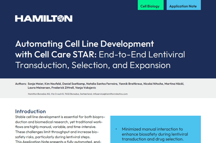Open the infoservice@hamiltonrobotics.com email link

tap(110, 94)
